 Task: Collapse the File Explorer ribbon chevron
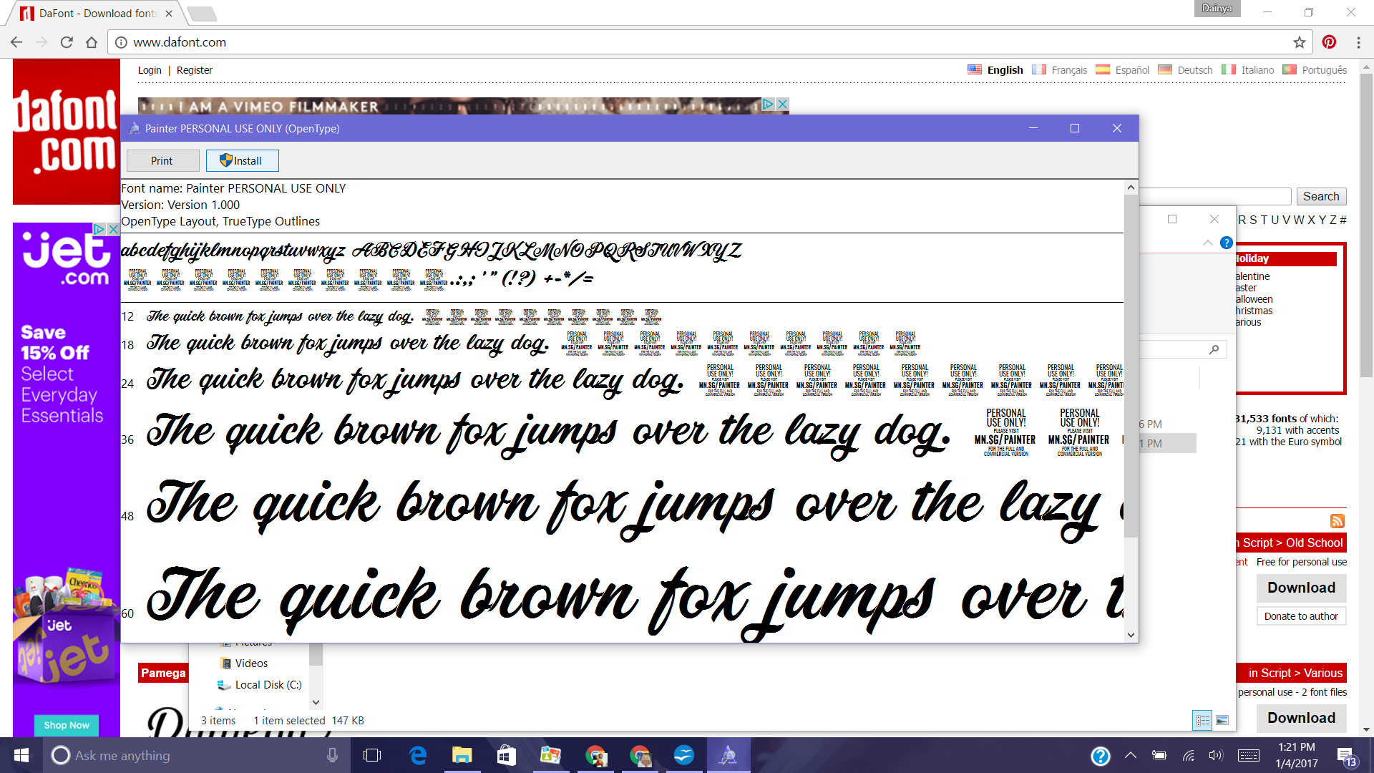(1208, 243)
